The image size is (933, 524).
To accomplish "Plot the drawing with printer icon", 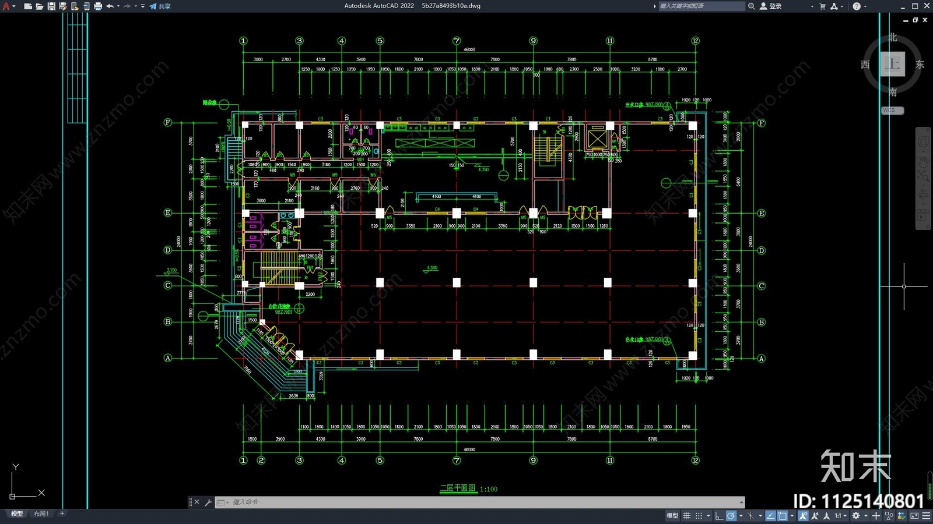I will click(98, 6).
